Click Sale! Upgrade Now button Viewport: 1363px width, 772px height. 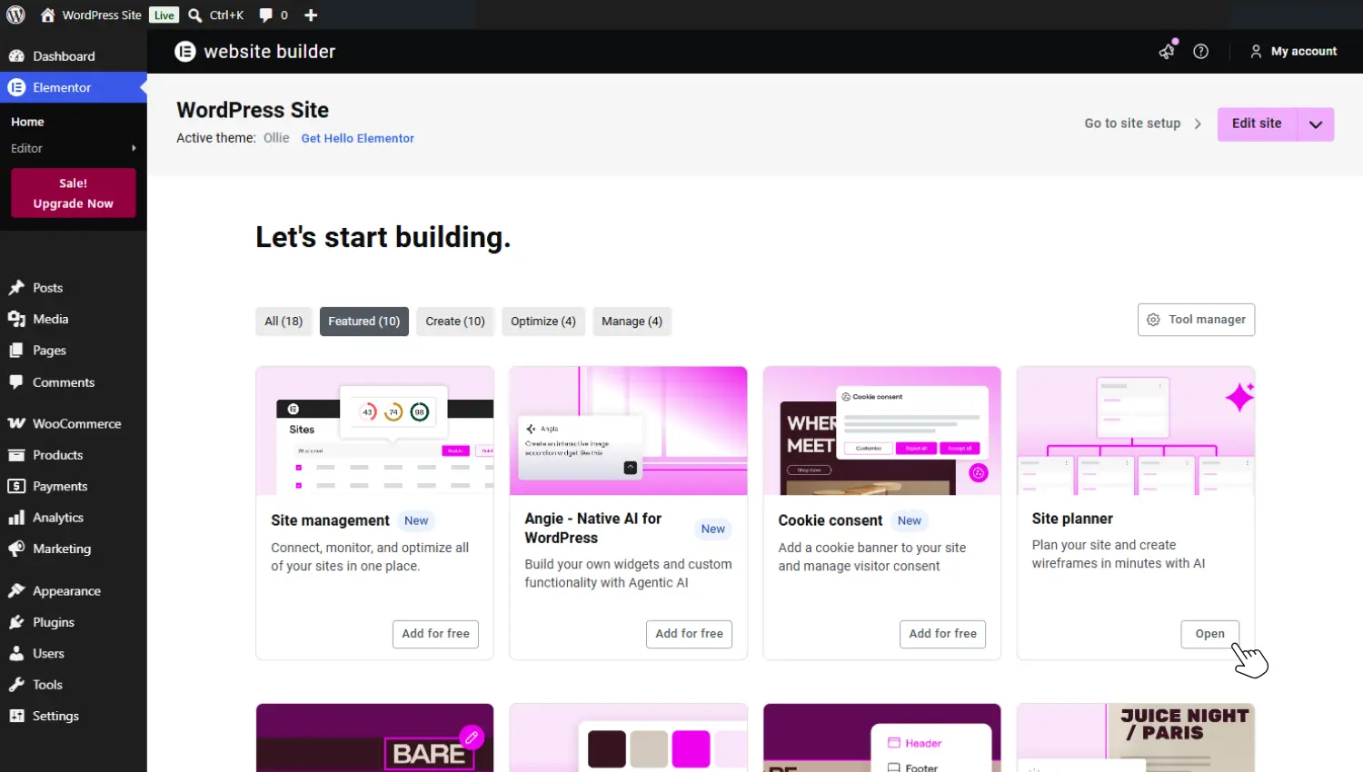click(x=74, y=193)
